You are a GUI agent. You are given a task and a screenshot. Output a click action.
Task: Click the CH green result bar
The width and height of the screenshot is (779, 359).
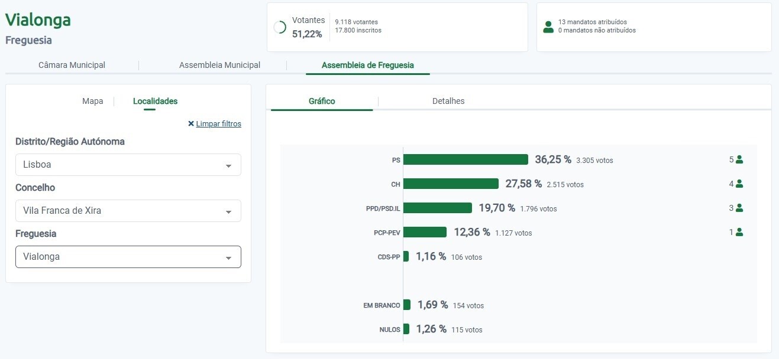pyautogui.click(x=451, y=184)
